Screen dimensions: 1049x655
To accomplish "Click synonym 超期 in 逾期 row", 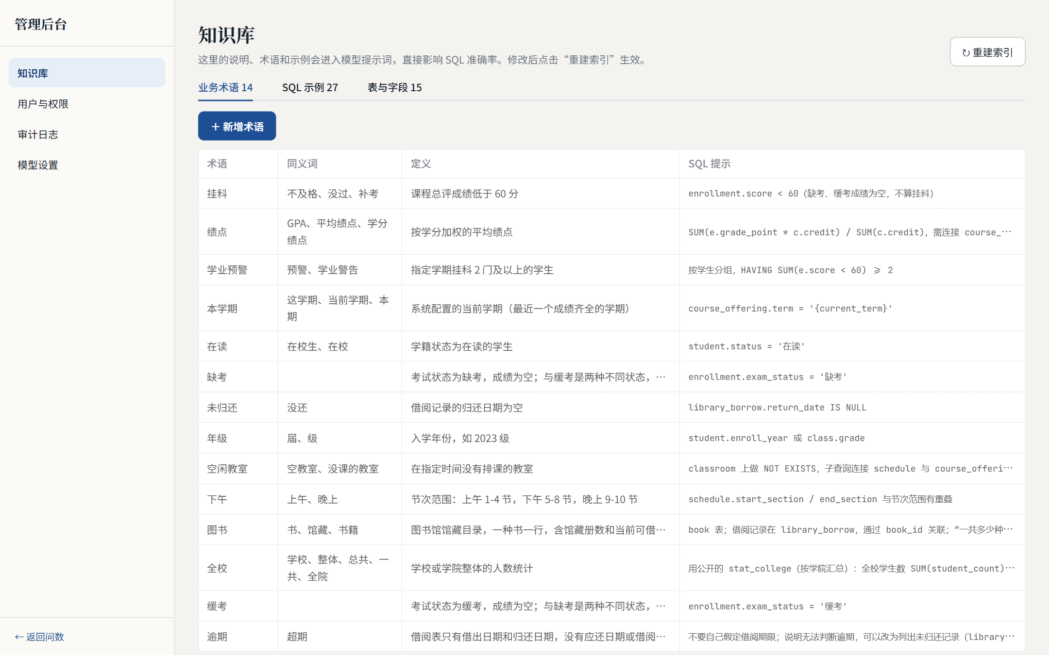I will pyautogui.click(x=297, y=637).
